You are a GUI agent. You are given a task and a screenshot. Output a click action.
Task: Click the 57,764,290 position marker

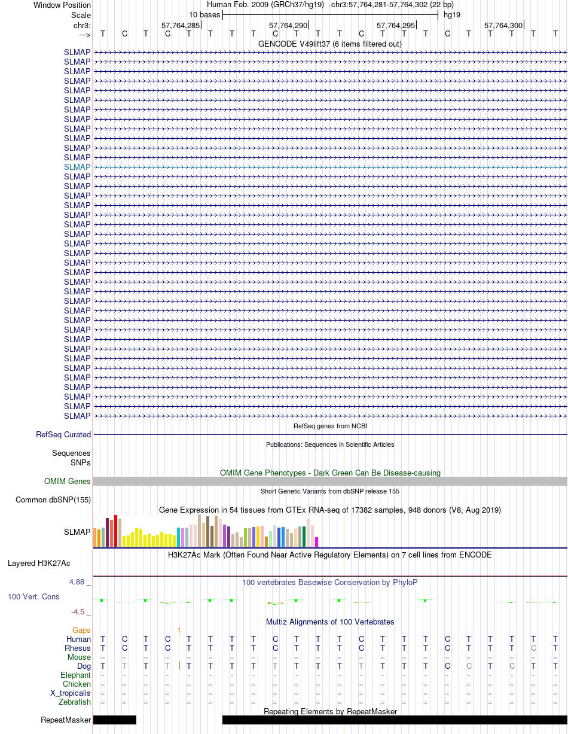click(288, 26)
